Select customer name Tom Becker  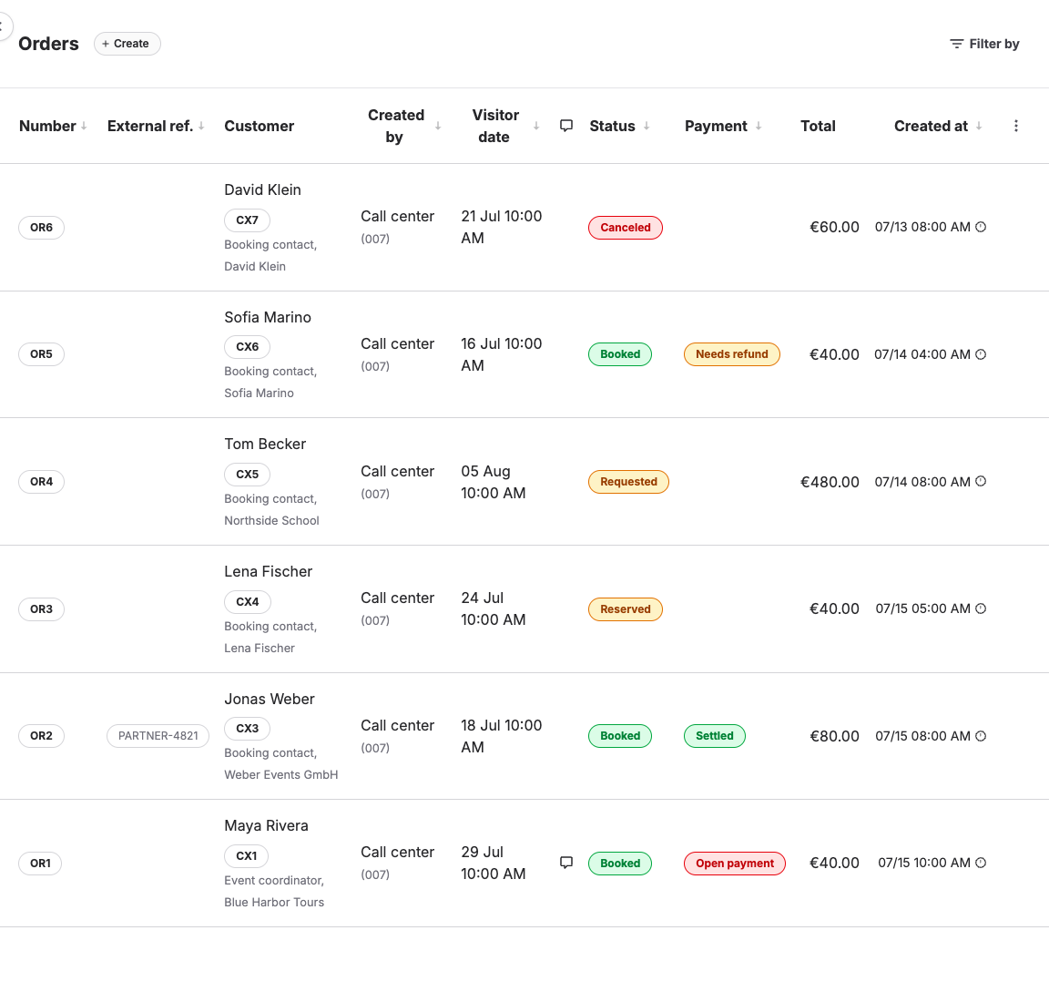(265, 444)
